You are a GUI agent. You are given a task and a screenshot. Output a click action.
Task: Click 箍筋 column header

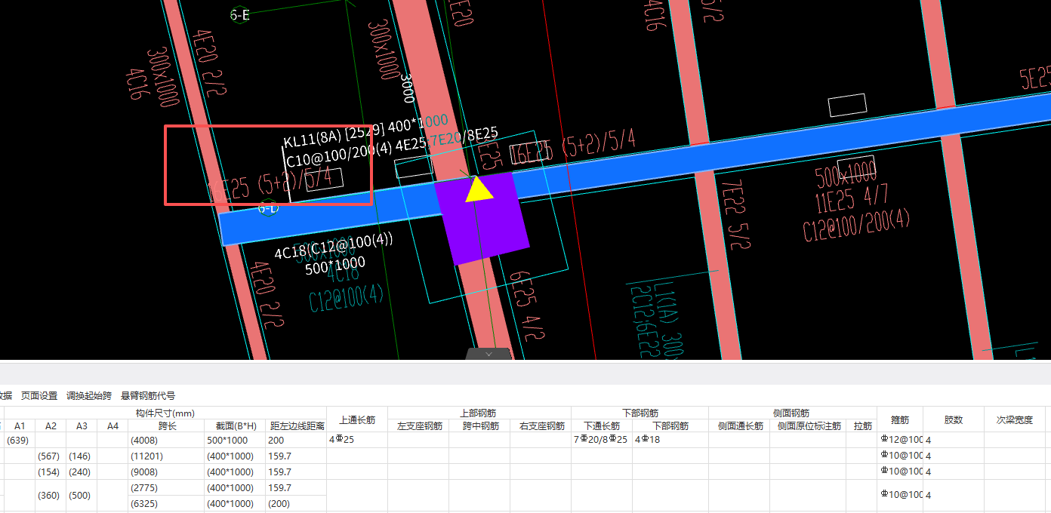899,419
